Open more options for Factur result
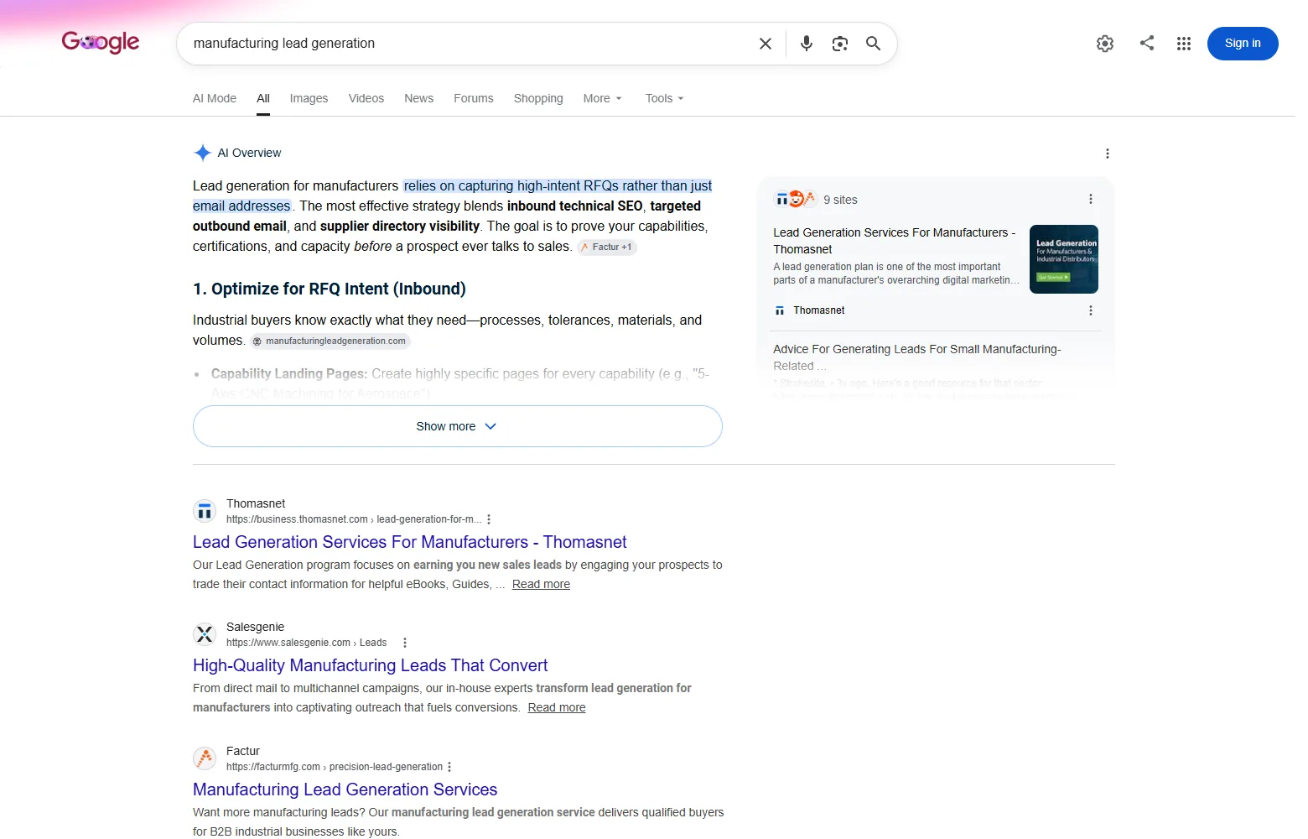Image resolution: width=1308 pixels, height=839 pixels. 449,767
